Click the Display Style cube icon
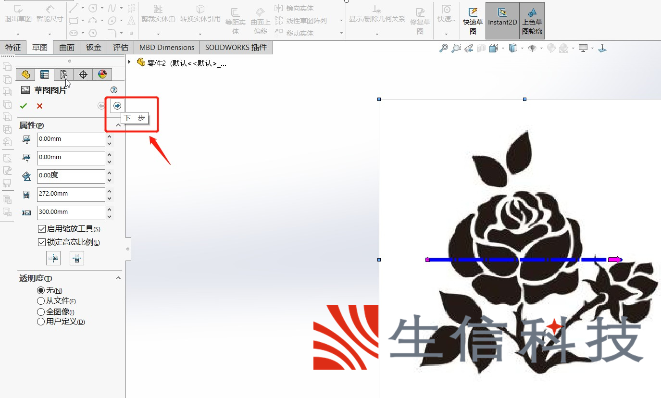Screen dimensions: 661x398 point(513,48)
